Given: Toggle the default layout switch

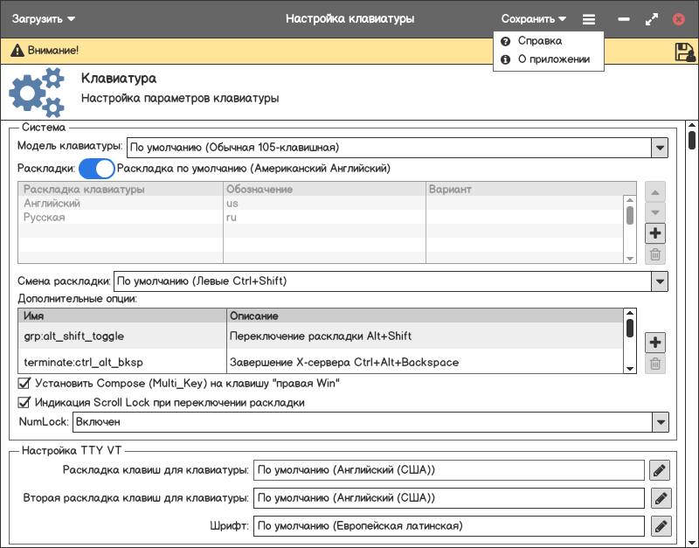Looking at the screenshot, I should 97,168.
